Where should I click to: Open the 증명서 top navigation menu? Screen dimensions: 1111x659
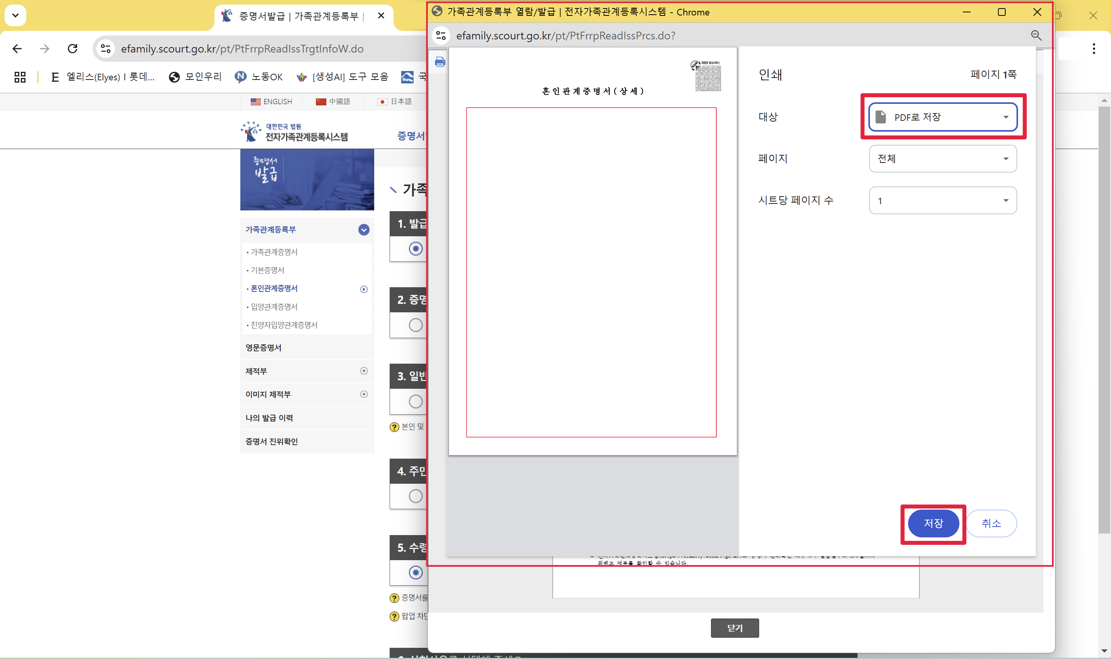[x=411, y=136]
